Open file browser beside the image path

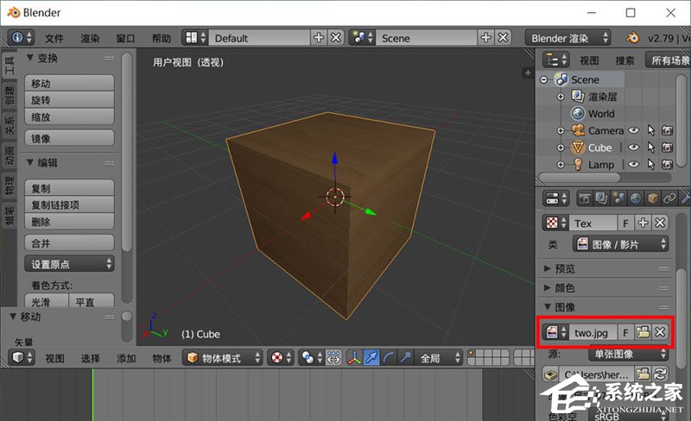[x=643, y=374]
